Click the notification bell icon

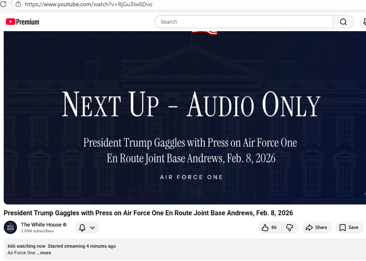coord(82,228)
